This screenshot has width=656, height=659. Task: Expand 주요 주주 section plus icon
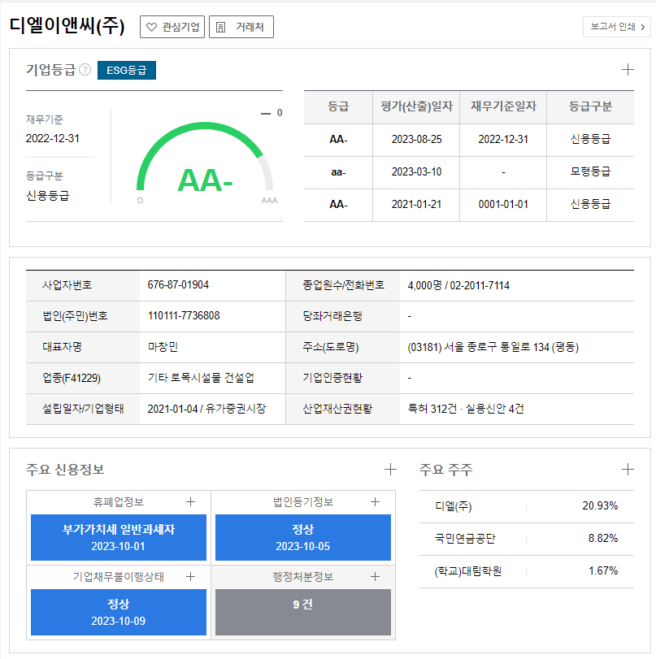[x=628, y=469]
